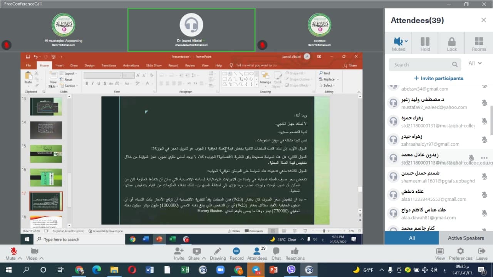Image resolution: width=493 pixels, height=277 pixels.
Task: Open Comments from PowerPoint status bar
Action: click(x=254, y=231)
